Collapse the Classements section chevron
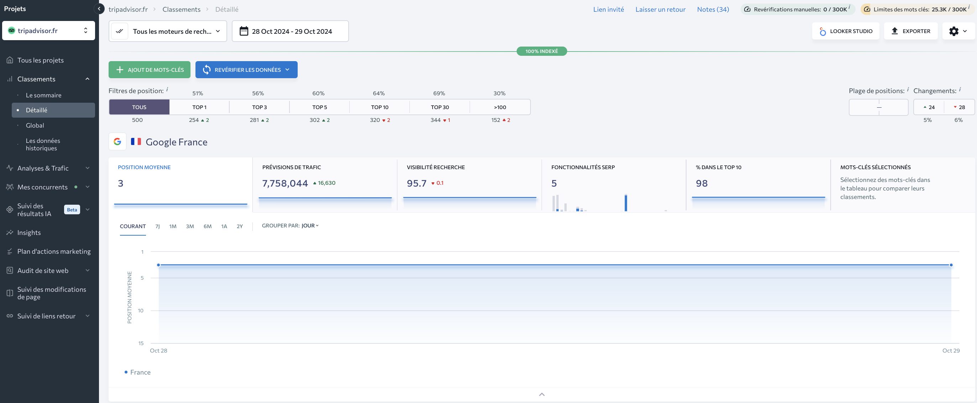The height and width of the screenshot is (403, 977). coord(88,79)
